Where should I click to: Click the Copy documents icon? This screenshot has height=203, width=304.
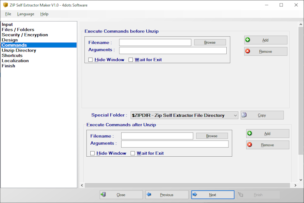point(244,116)
